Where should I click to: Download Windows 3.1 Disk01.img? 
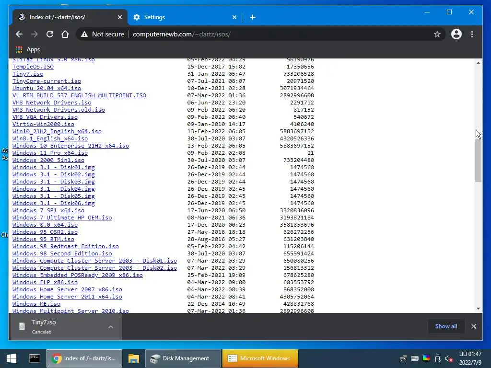[x=54, y=167]
